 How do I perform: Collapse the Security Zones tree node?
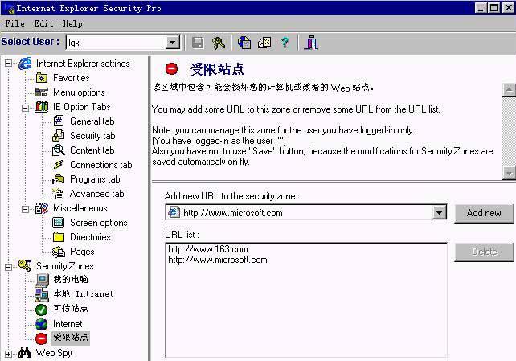click(9, 266)
